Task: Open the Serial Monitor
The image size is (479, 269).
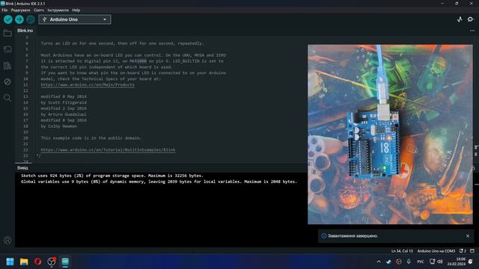Action: (471, 19)
